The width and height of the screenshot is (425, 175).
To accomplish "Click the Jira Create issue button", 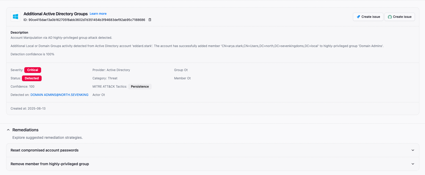I will (368, 17).
